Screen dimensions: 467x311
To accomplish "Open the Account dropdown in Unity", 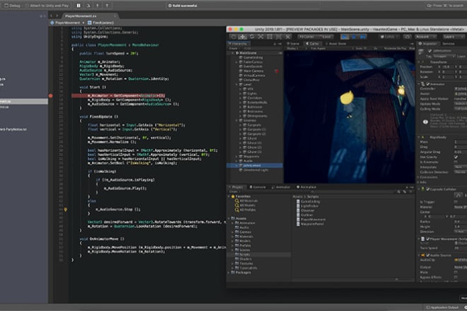I will [x=426, y=37].
